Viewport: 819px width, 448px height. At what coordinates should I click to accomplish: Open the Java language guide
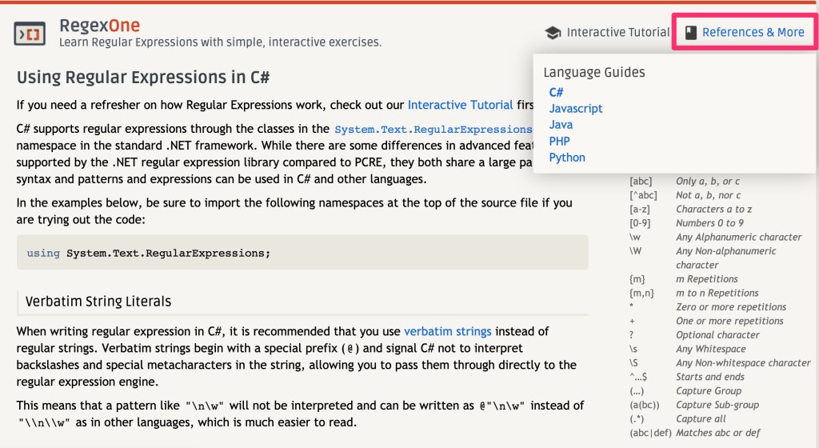[x=561, y=125]
